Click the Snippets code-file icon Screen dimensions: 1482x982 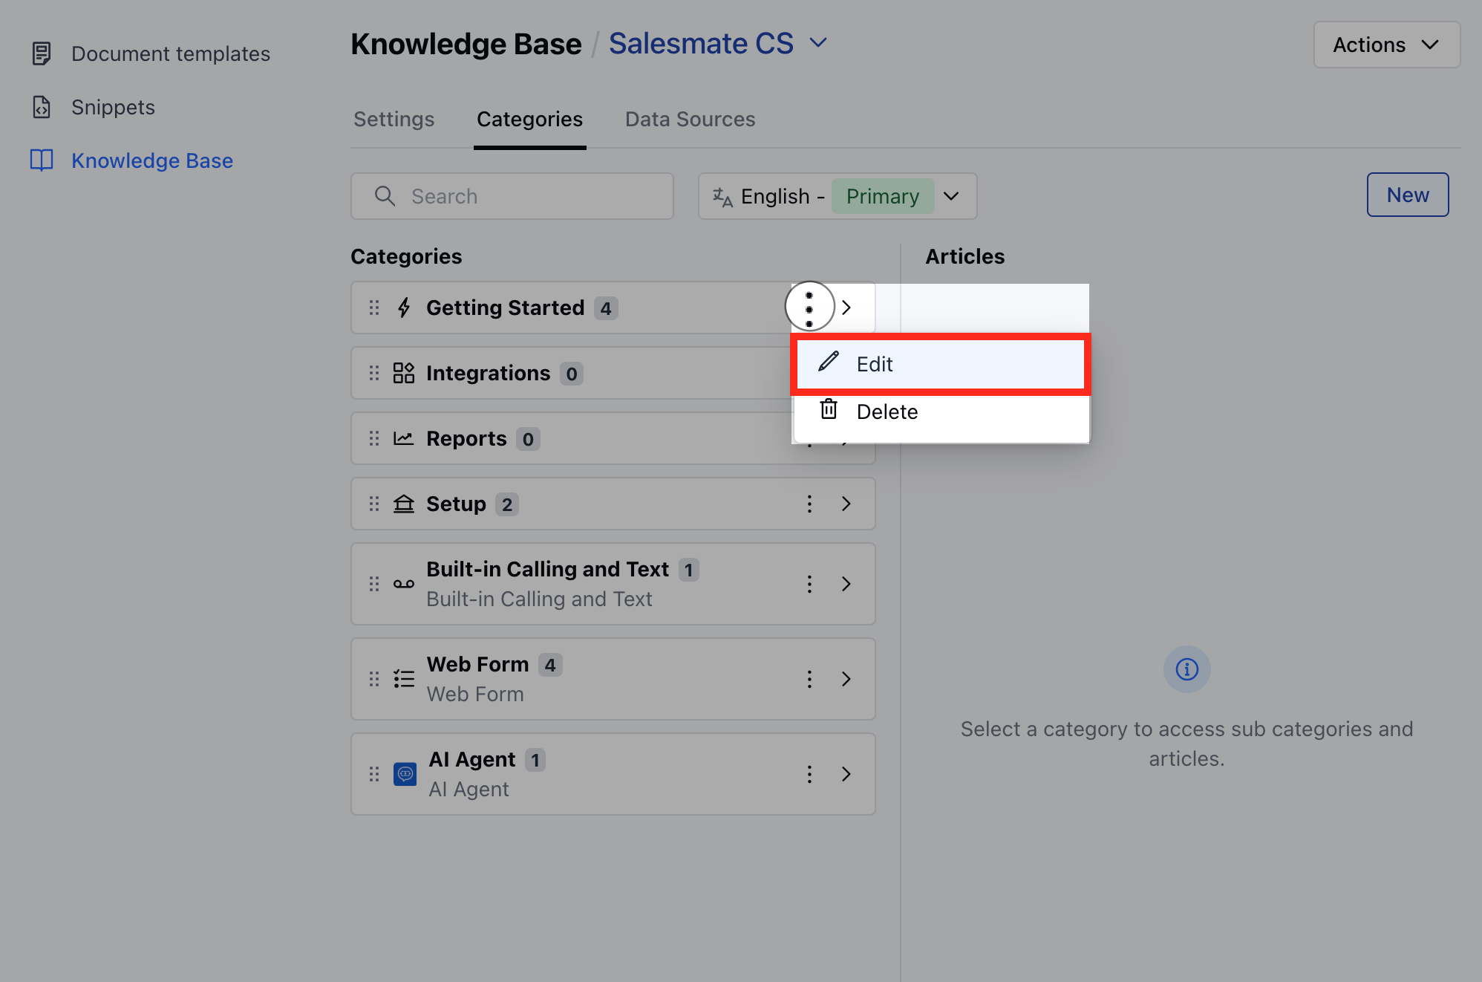coord(42,107)
